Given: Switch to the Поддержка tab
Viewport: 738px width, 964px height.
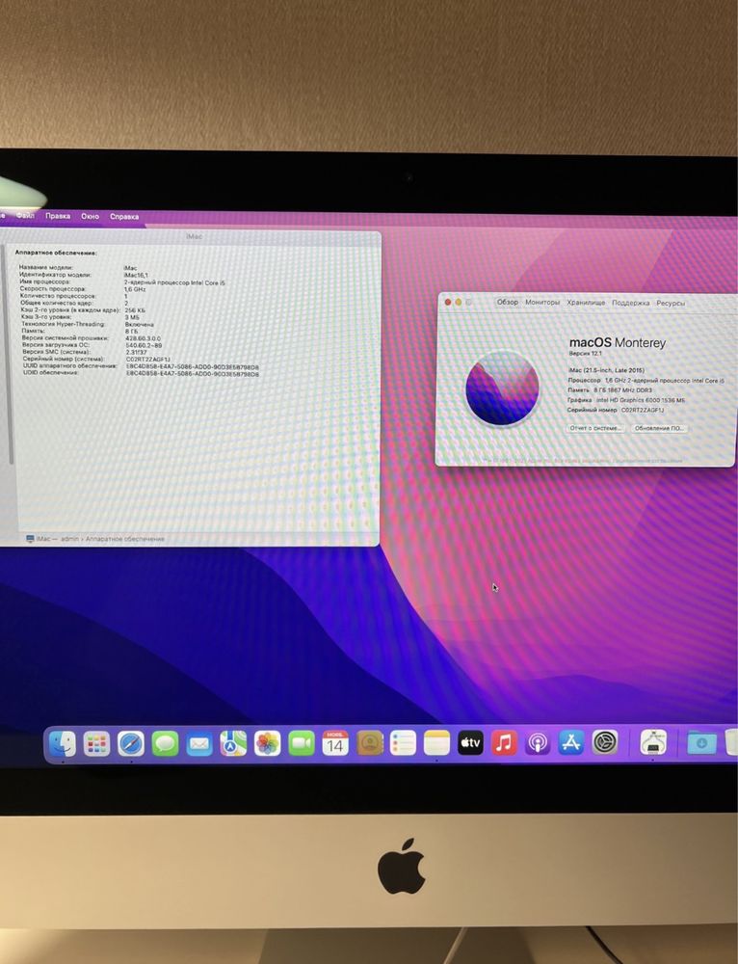Looking at the screenshot, I should pyautogui.click(x=630, y=303).
